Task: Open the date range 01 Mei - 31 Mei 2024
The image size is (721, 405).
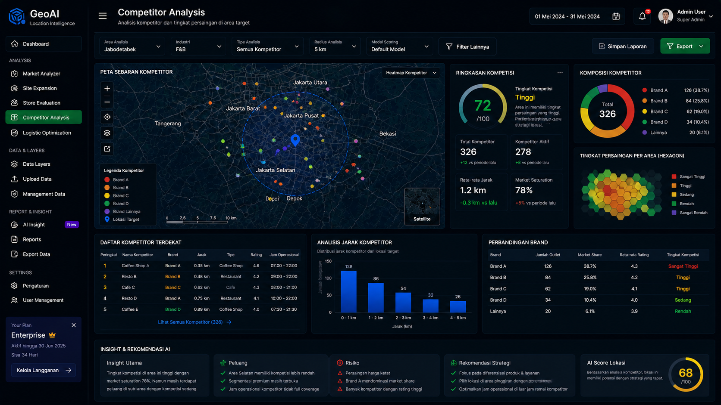Action: 578,16
